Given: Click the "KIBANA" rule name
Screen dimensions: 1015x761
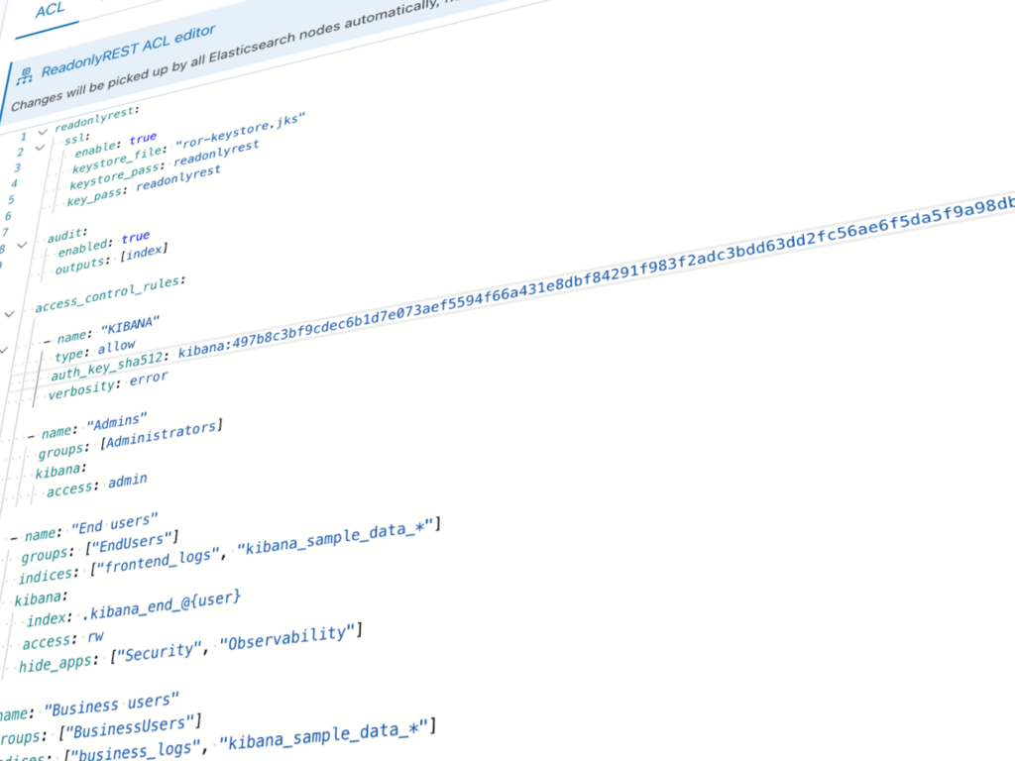Looking at the screenshot, I should click(130, 325).
